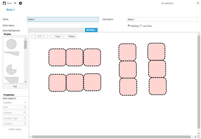The height and width of the screenshot is (139, 201).
Task: Click the Copy toolbar button
Action: click(x=58, y=36)
